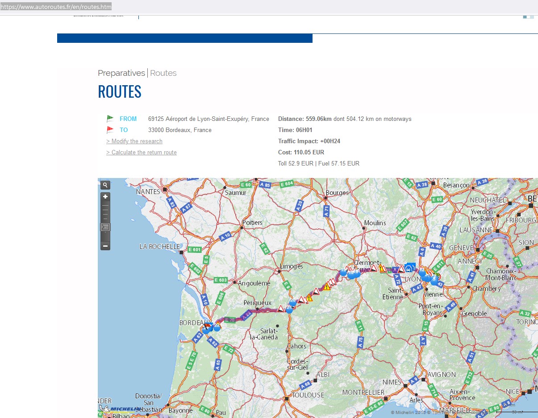Click the A 72 motorway shield

(398, 280)
